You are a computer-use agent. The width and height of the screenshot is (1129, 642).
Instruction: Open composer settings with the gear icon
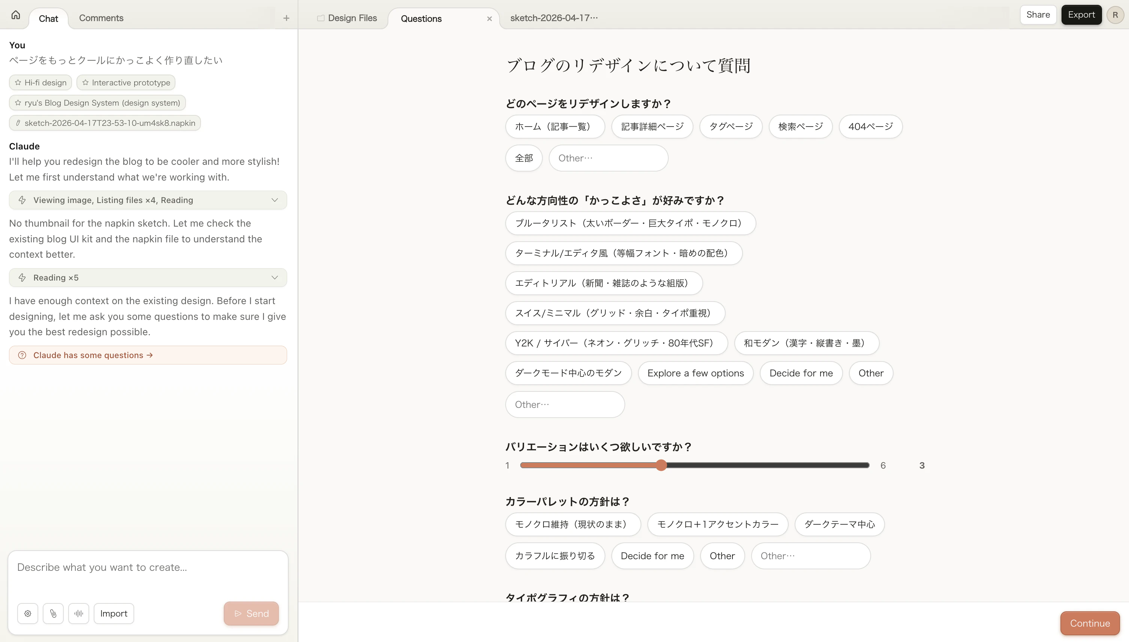click(27, 613)
